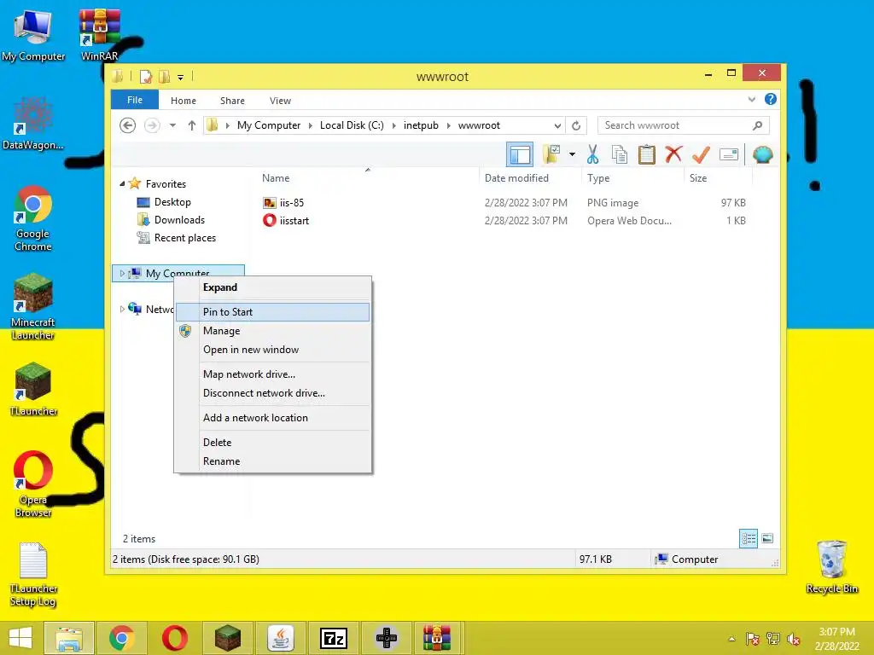This screenshot has height=655, width=874.
Task: Choose Pin to Start menu entry
Action: click(272, 312)
